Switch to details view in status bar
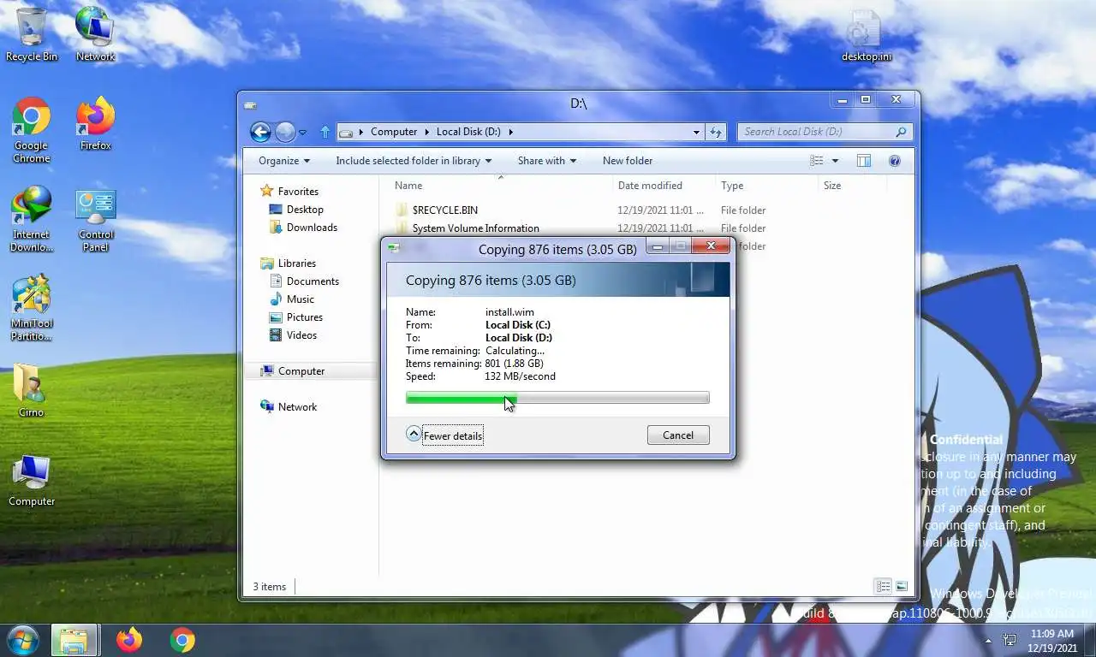Viewport: 1096px width, 657px height. (883, 587)
